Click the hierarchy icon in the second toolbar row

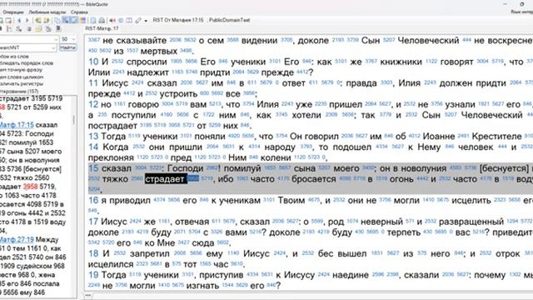click(48, 29)
